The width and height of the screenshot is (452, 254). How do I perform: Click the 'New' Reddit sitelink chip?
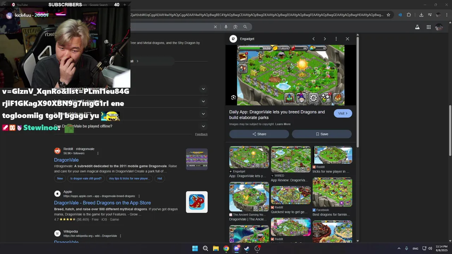(x=60, y=179)
